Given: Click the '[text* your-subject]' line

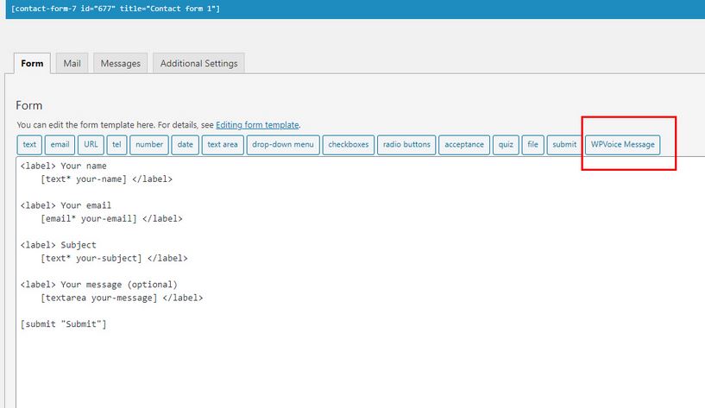Looking at the screenshot, I should tap(114, 259).
